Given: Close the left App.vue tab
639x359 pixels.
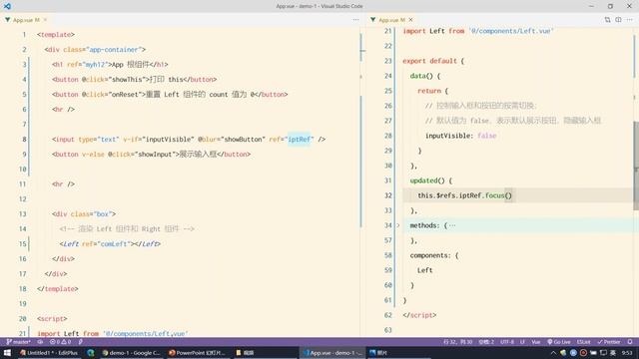Looking at the screenshot, I should click(x=45, y=20).
